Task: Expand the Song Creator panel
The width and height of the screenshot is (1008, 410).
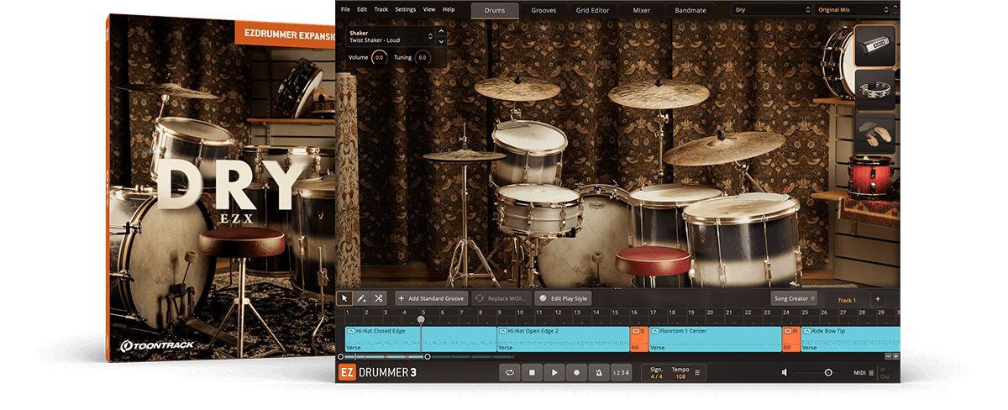Action: (x=793, y=298)
